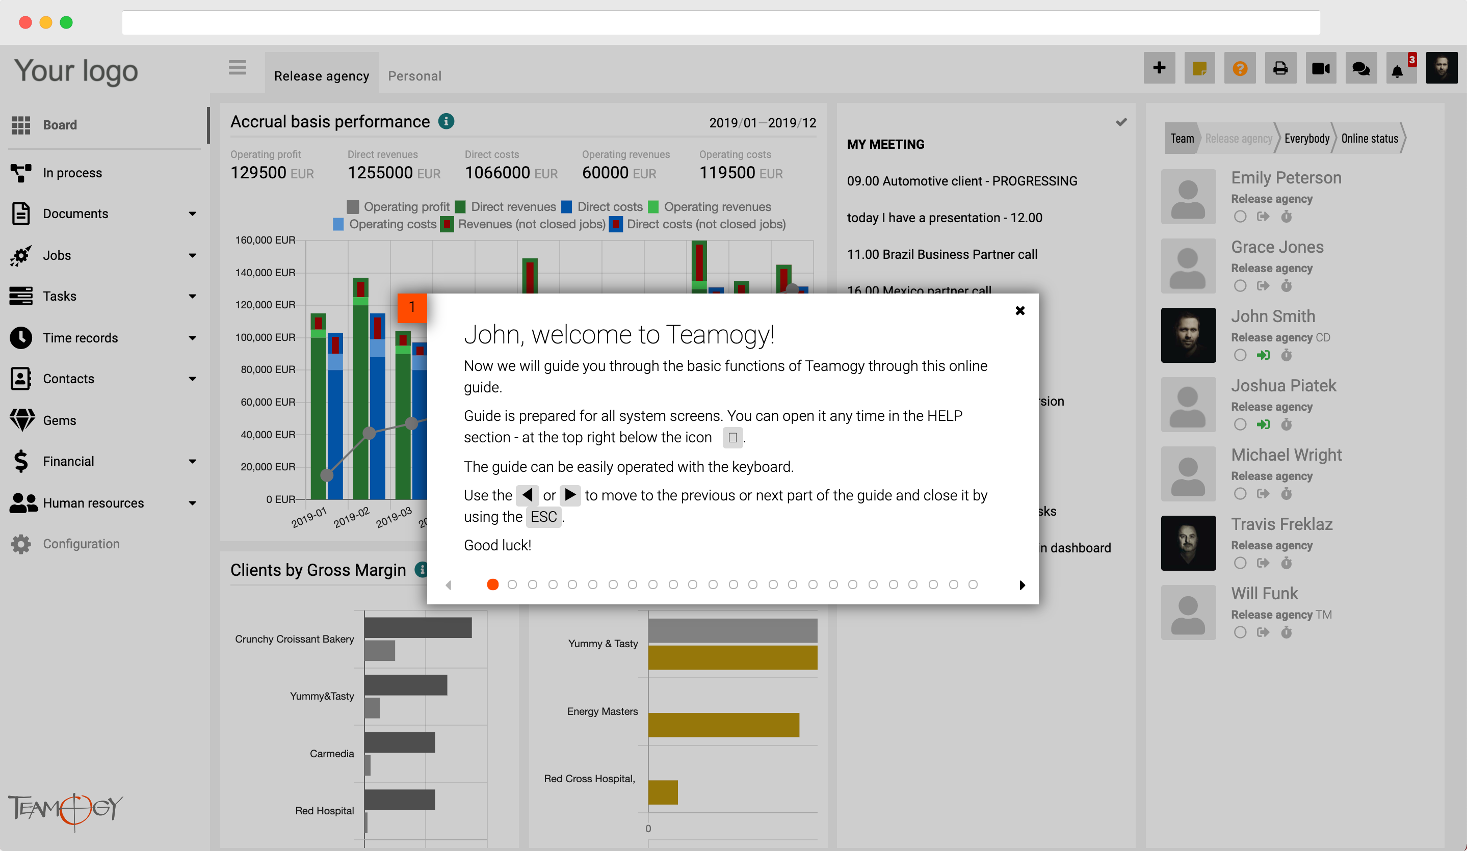Viewport: 1467px width, 851px height.
Task: Click Michael Wright's stopwatch icon
Action: [1286, 494]
